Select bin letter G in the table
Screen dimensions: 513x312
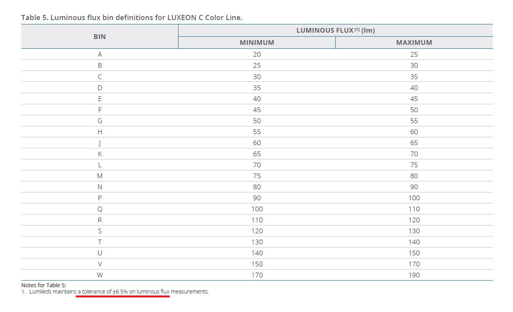pyautogui.click(x=100, y=121)
